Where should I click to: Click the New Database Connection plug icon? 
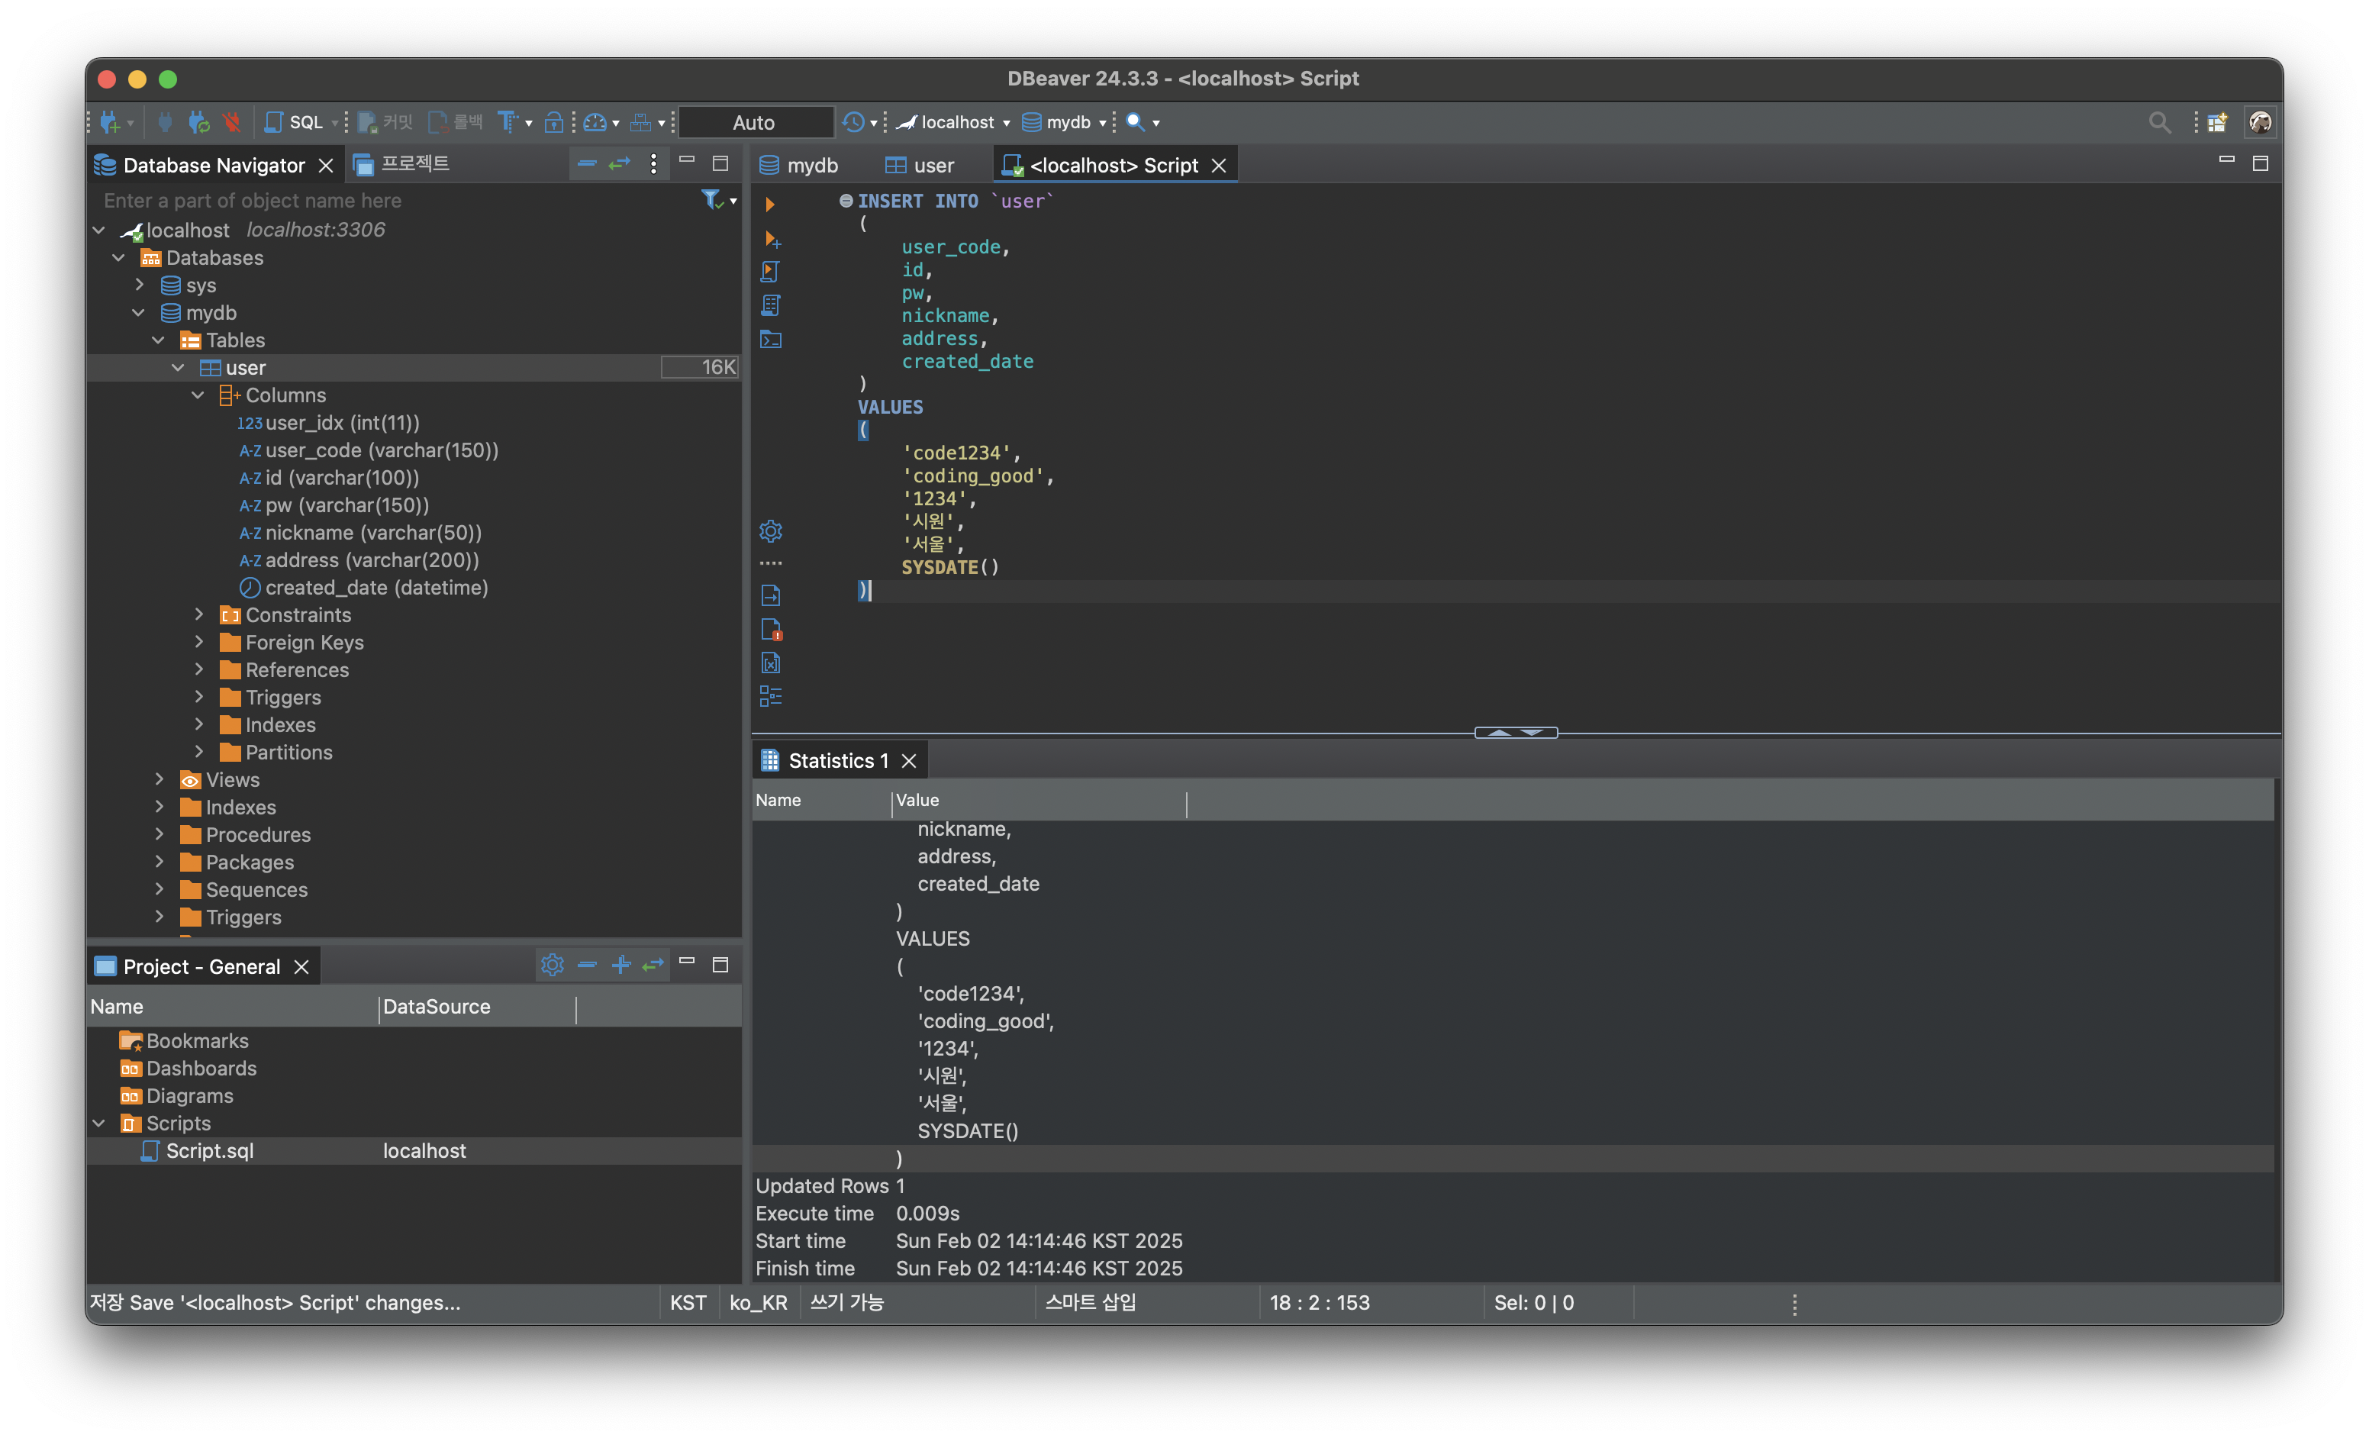tap(110, 122)
